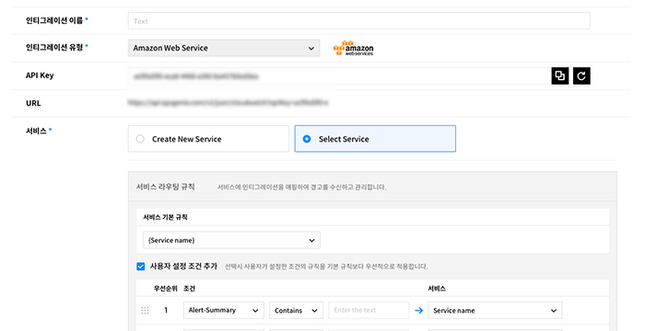Screen dimensions: 645x331
Task: Regenerate the API Key with refresh icon
Action: click(x=581, y=76)
